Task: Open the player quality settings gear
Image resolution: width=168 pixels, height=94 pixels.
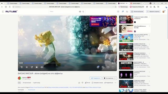Action: [98, 67]
